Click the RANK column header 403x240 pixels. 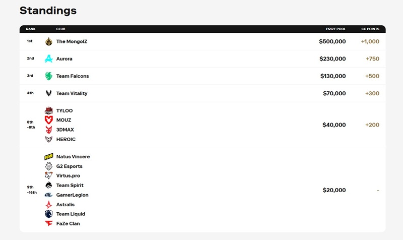click(x=31, y=29)
